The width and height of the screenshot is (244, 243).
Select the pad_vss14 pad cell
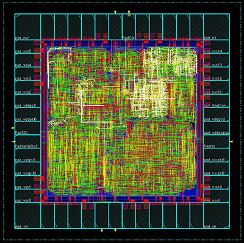click(217, 47)
